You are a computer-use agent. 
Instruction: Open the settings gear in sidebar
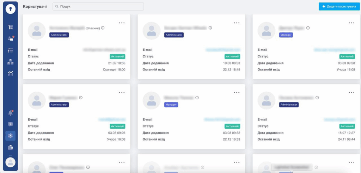coord(11,136)
